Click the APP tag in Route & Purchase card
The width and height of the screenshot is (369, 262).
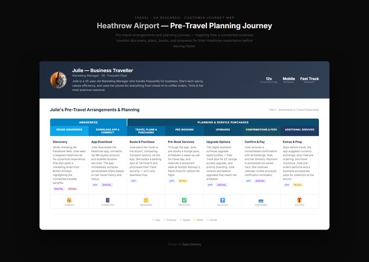point(134,181)
